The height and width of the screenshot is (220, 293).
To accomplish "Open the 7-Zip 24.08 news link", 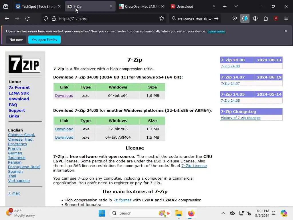I will (x=230, y=66).
